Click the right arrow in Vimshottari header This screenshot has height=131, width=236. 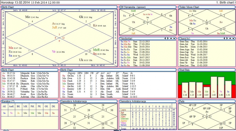click(168, 38)
